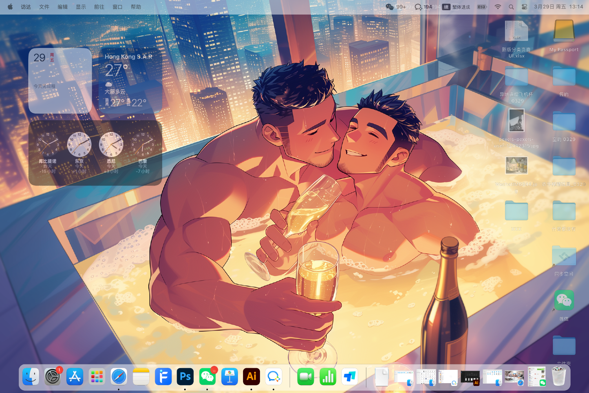The image size is (589, 393).
Task: Launch Safari from the Dock
Action: point(119,376)
